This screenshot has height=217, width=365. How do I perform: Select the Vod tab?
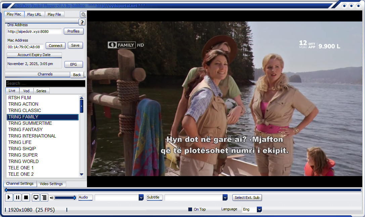pos(26,91)
